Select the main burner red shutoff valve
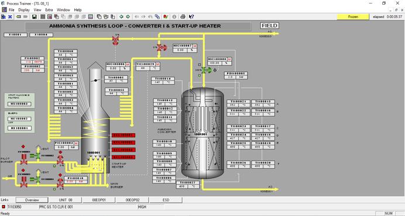This screenshot has width=405, height=216. tap(24, 182)
